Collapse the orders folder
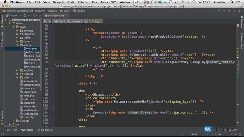Screen dimensions: 244x137 (17, 45)
